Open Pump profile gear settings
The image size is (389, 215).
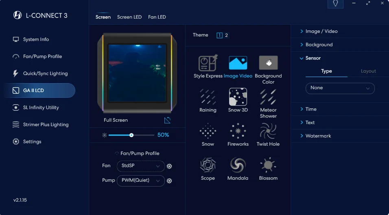pos(169,181)
